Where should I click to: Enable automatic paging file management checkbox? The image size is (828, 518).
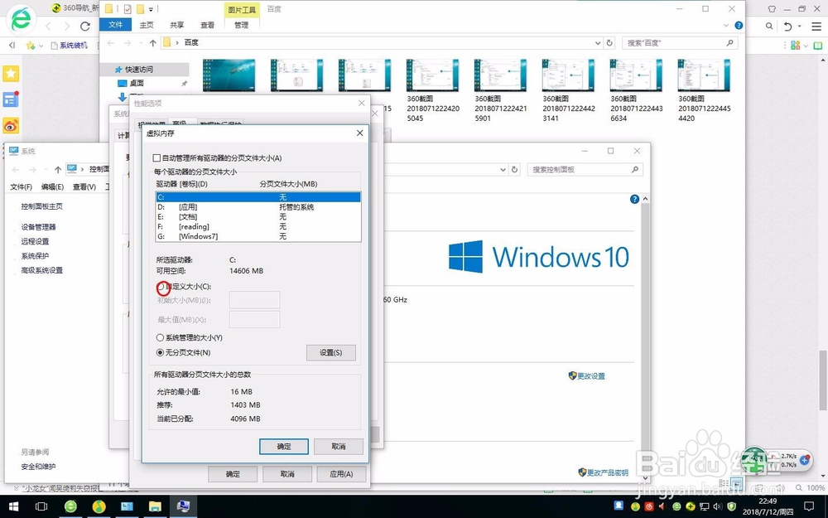pyautogui.click(x=156, y=158)
